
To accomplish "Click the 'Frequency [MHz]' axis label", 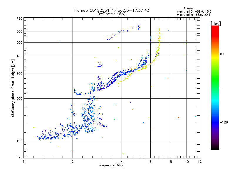I will pos(111,165).
